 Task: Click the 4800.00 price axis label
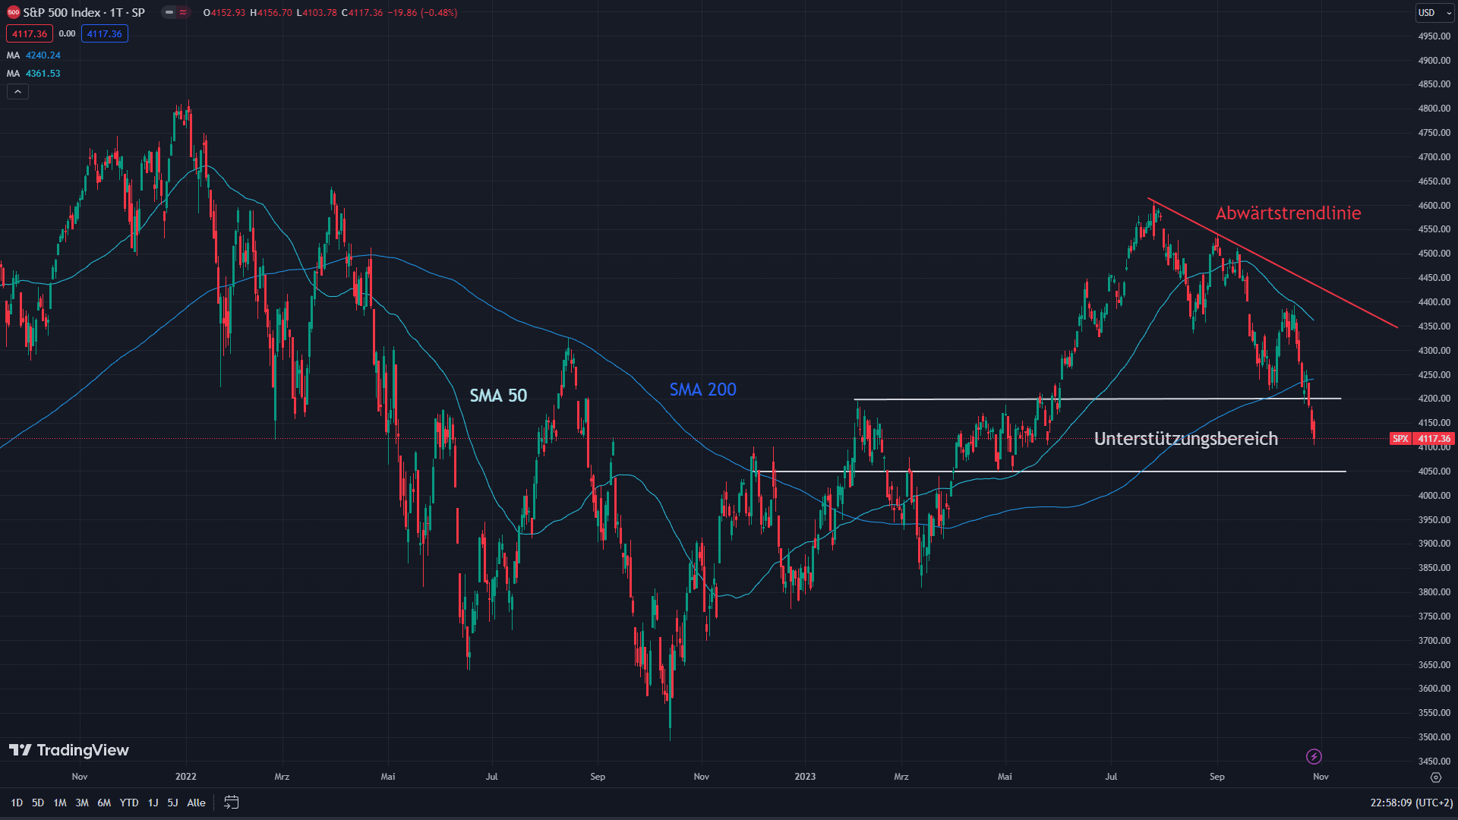(x=1434, y=109)
